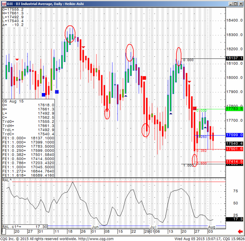Click the 'Wed Aug 05 2015 15:07:17' timestamp
The width and height of the screenshot is (245, 241).
(197, 239)
